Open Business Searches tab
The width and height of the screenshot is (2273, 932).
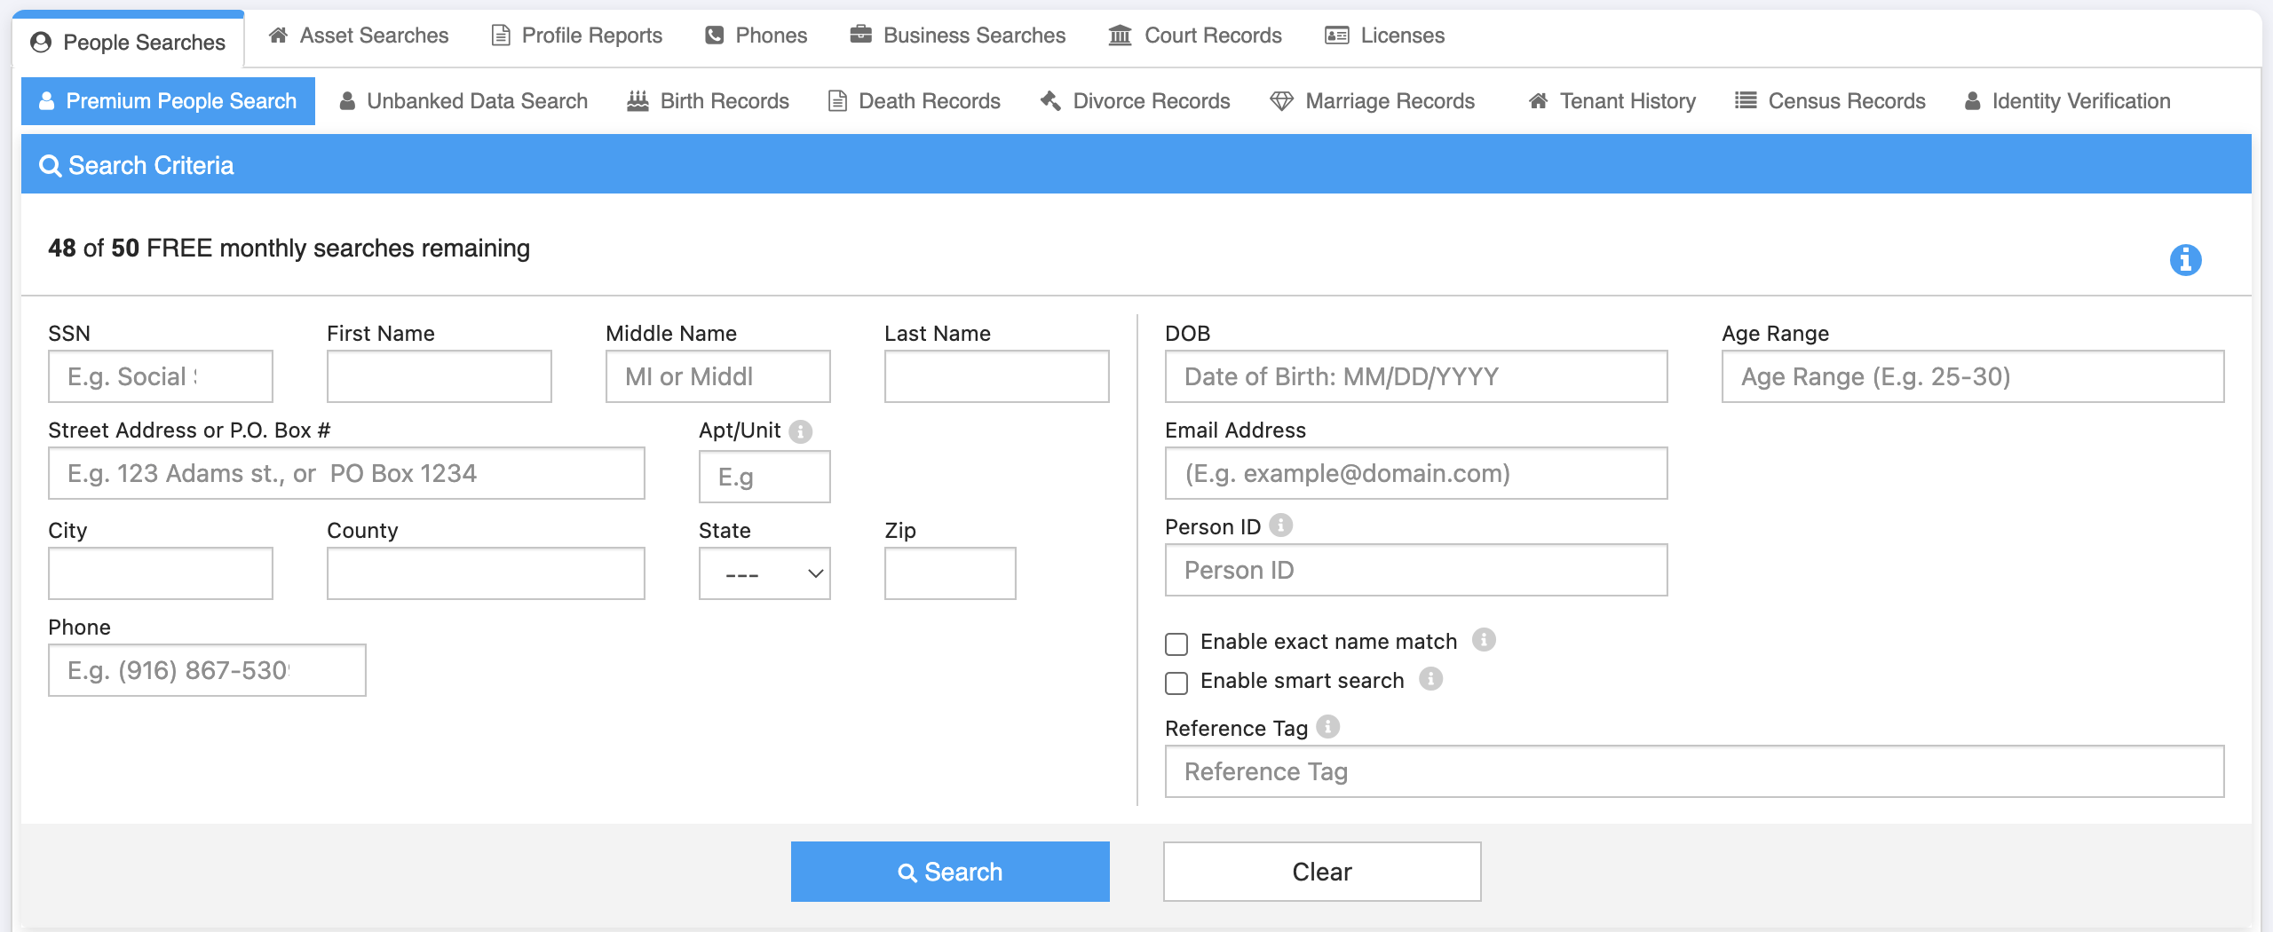pyautogui.click(x=958, y=36)
